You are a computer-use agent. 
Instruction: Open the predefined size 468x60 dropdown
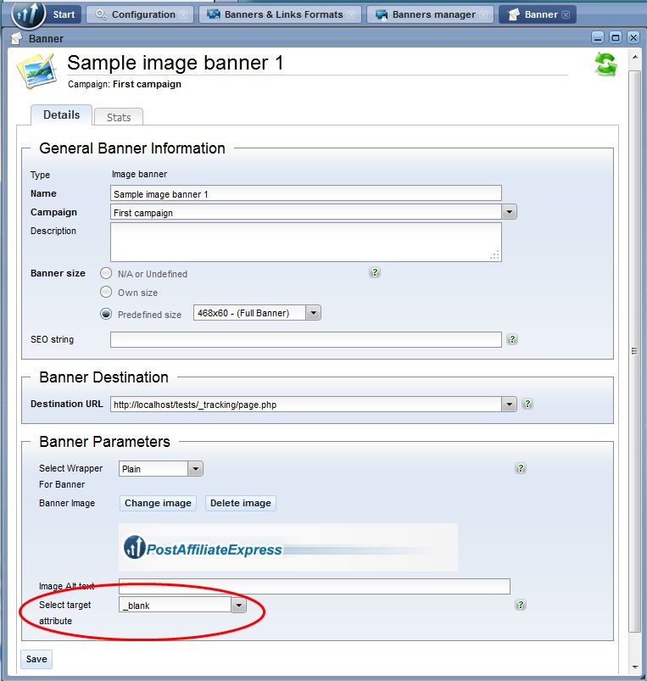tap(313, 313)
